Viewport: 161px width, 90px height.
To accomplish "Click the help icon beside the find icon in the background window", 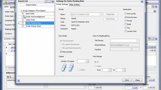I will click(x=156, y=7).
